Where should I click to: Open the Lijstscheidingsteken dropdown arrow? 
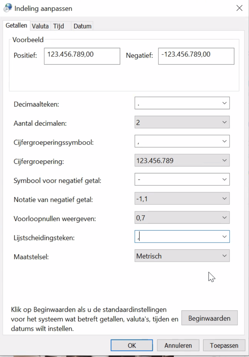point(224,236)
